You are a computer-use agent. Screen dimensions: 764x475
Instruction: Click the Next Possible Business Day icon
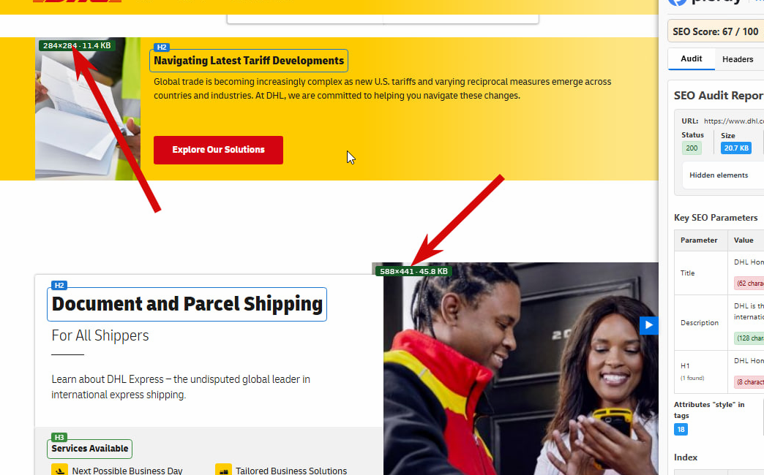59,470
